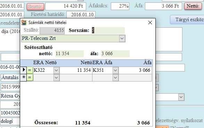Open the dropdown arrow right of dialog
This screenshot has width=204, height=128.
tap(181, 97)
